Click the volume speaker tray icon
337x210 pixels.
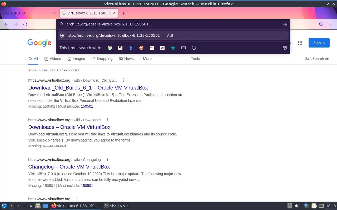click(x=297, y=206)
